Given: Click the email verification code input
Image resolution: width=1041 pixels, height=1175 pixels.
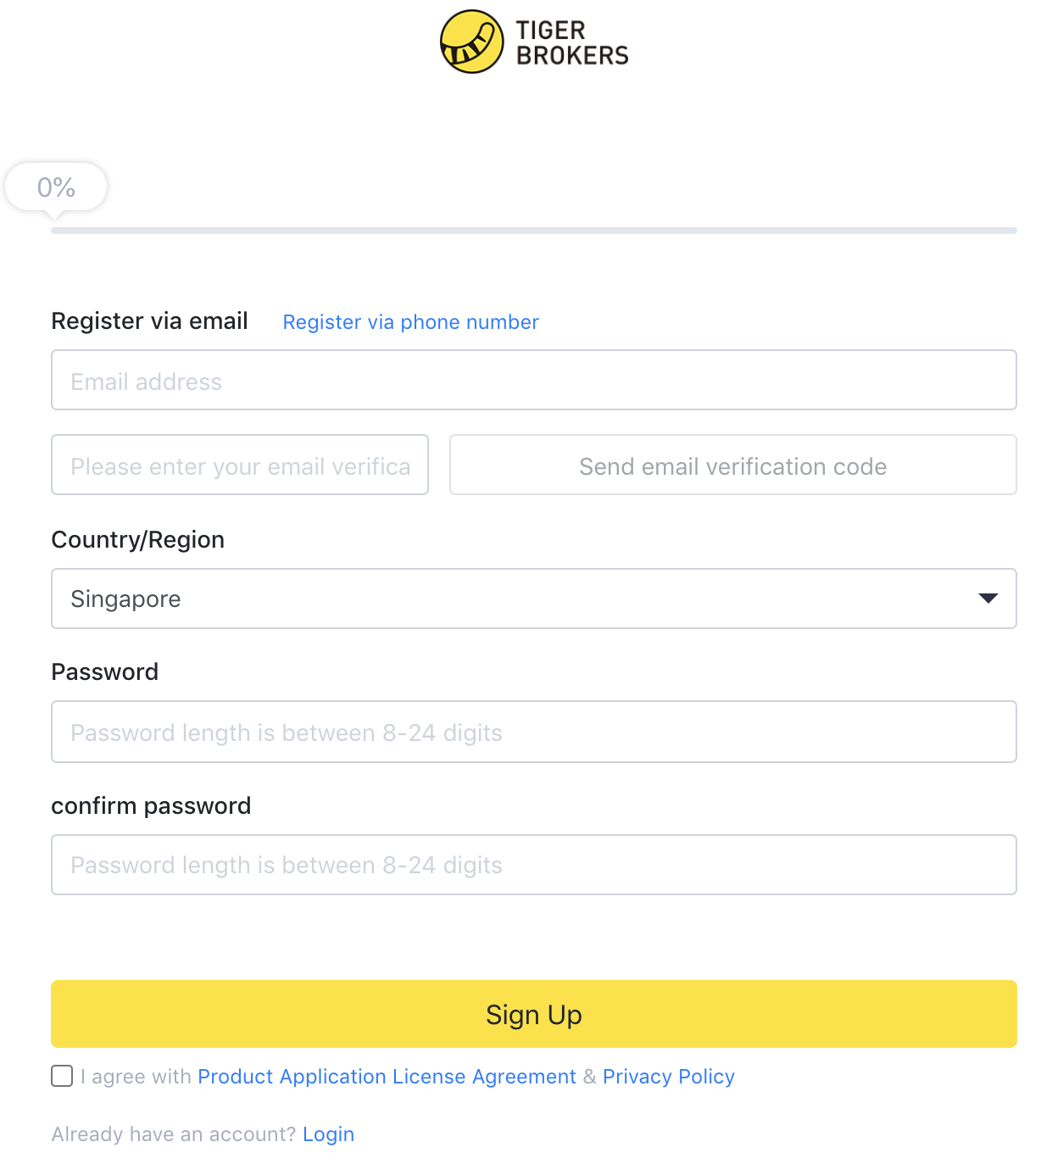Looking at the screenshot, I should click(240, 465).
